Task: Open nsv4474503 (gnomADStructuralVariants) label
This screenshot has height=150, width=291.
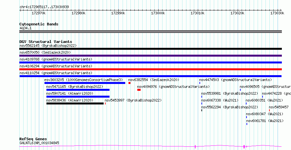Action: (235, 80)
